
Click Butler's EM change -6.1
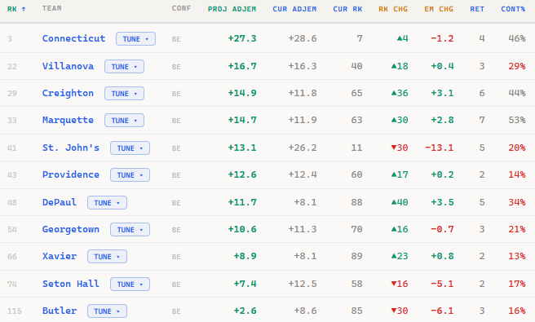pos(442,311)
